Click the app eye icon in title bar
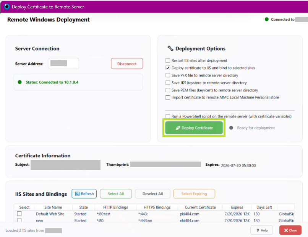308x237 pixels. (6, 7)
